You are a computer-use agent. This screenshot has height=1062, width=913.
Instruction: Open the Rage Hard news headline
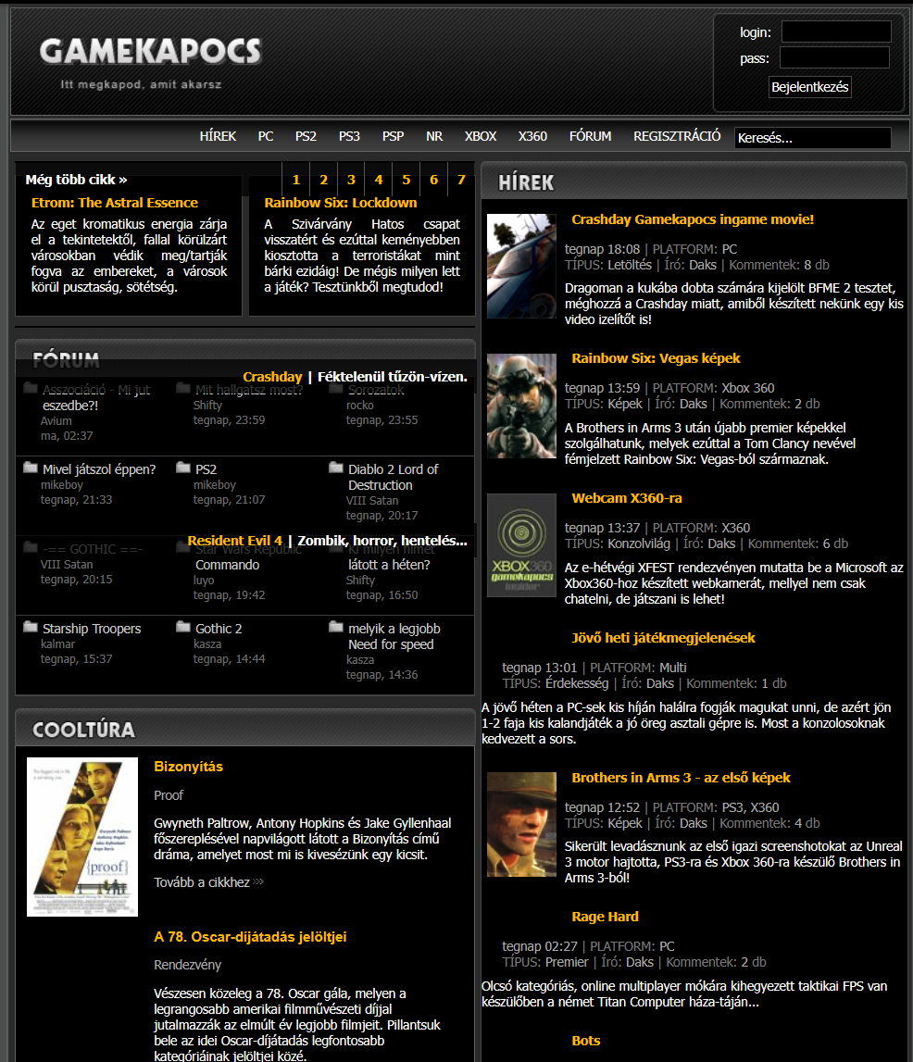(x=605, y=917)
